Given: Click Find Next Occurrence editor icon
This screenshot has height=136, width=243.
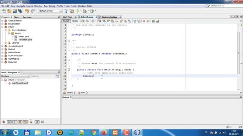Looking at the screenshot, I should [108, 21].
